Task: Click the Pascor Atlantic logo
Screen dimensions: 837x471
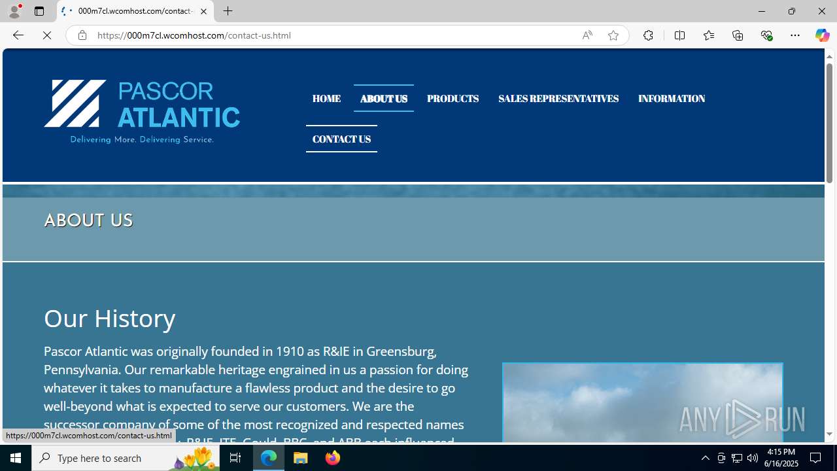Action: [x=142, y=112]
